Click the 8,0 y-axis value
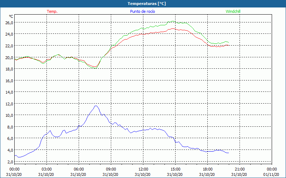Screen dimensions: 286x178 (10, 127)
